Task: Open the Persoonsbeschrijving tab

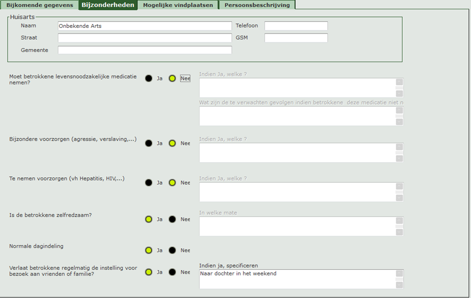Action: pyautogui.click(x=257, y=5)
